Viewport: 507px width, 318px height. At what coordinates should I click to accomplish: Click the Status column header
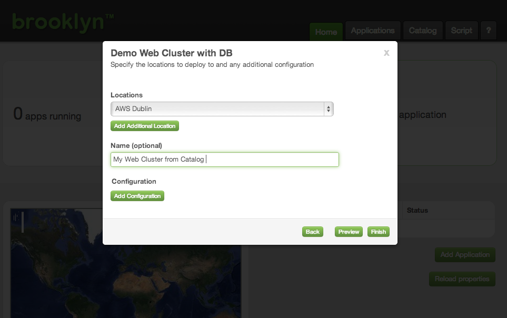[417, 210]
